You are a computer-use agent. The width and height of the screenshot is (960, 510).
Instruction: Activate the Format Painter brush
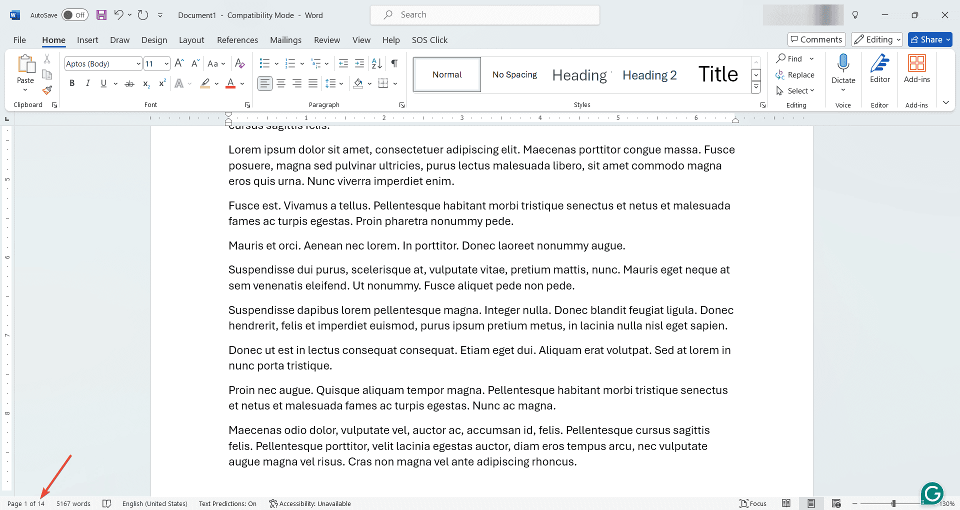click(47, 90)
